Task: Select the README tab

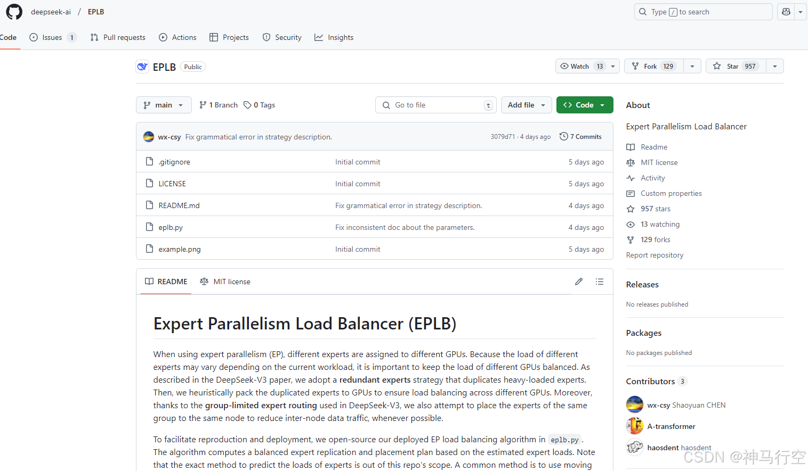Action: click(x=166, y=282)
